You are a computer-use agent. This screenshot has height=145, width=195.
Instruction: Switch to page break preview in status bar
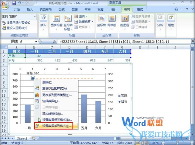[x=147, y=143]
